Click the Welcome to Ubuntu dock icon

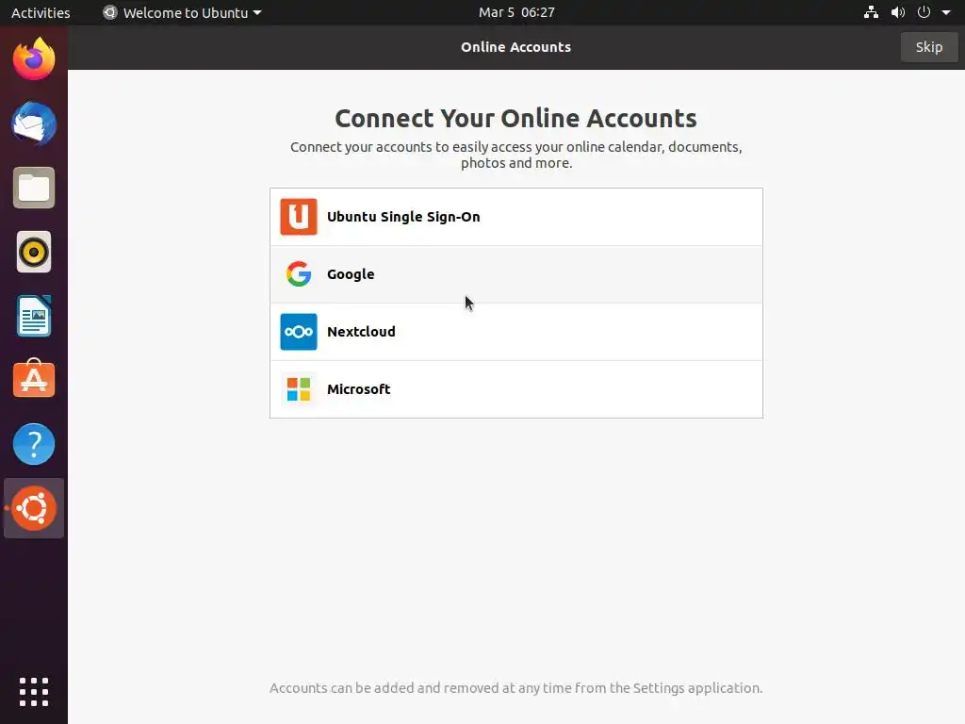pos(34,508)
